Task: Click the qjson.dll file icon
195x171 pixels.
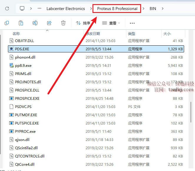Action: 11,140
